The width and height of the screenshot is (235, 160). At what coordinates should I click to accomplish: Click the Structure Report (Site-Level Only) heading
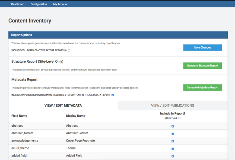pyautogui.click(x=37, y=61)
